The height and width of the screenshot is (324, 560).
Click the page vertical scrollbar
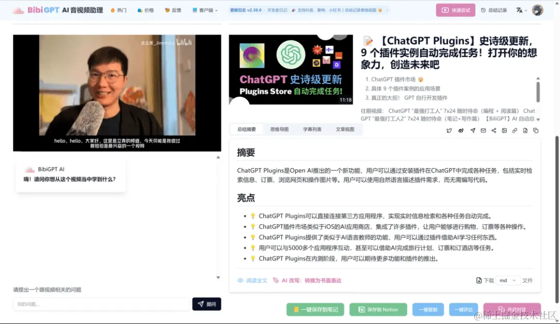click(557, 219)
